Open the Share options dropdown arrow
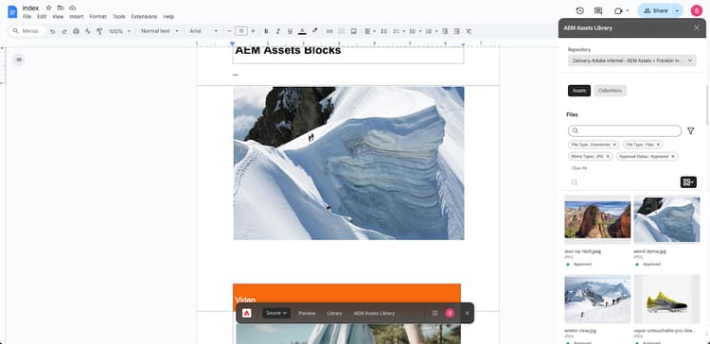The width and height of the screenshot is (710, 344). point(678,10)
